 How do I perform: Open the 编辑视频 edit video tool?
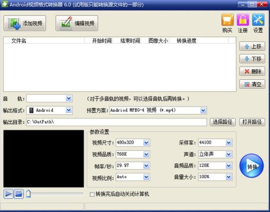[x=77, y=23]
